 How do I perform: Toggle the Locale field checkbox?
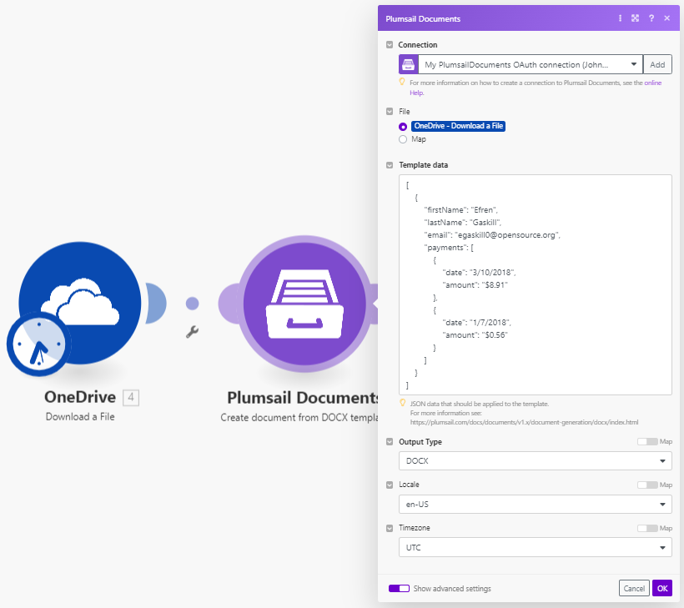click(390, 485)
